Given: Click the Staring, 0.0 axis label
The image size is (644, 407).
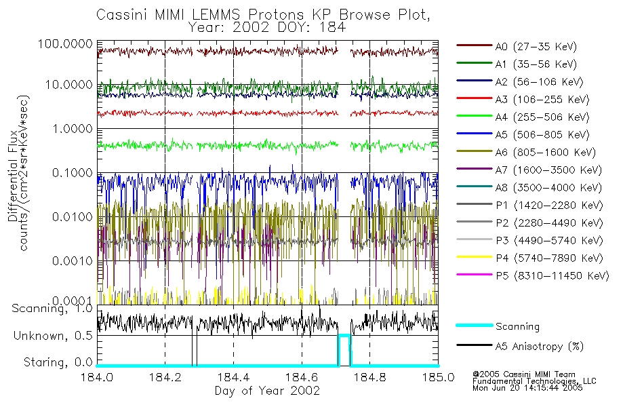Looking at the screenshot, I should click(x=58, y=362).
